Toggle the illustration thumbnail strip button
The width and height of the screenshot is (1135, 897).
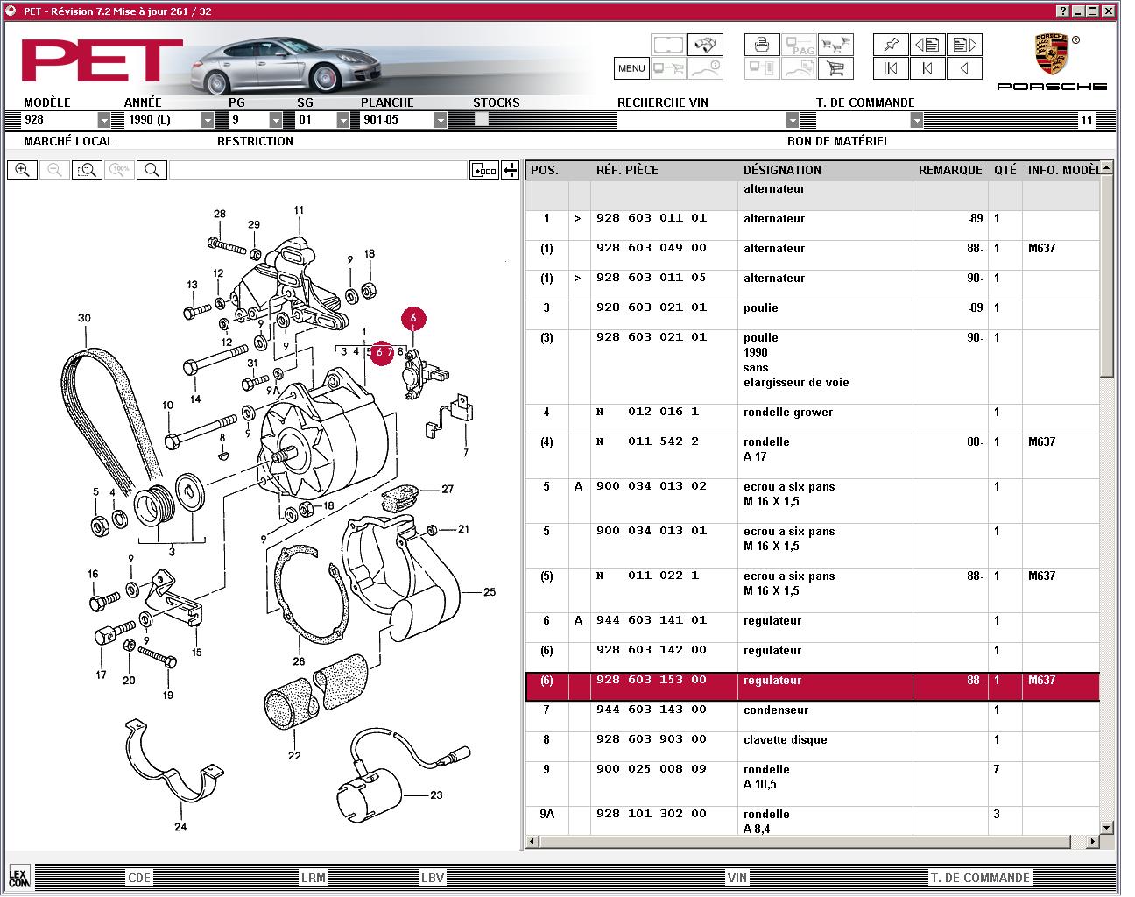484,170
